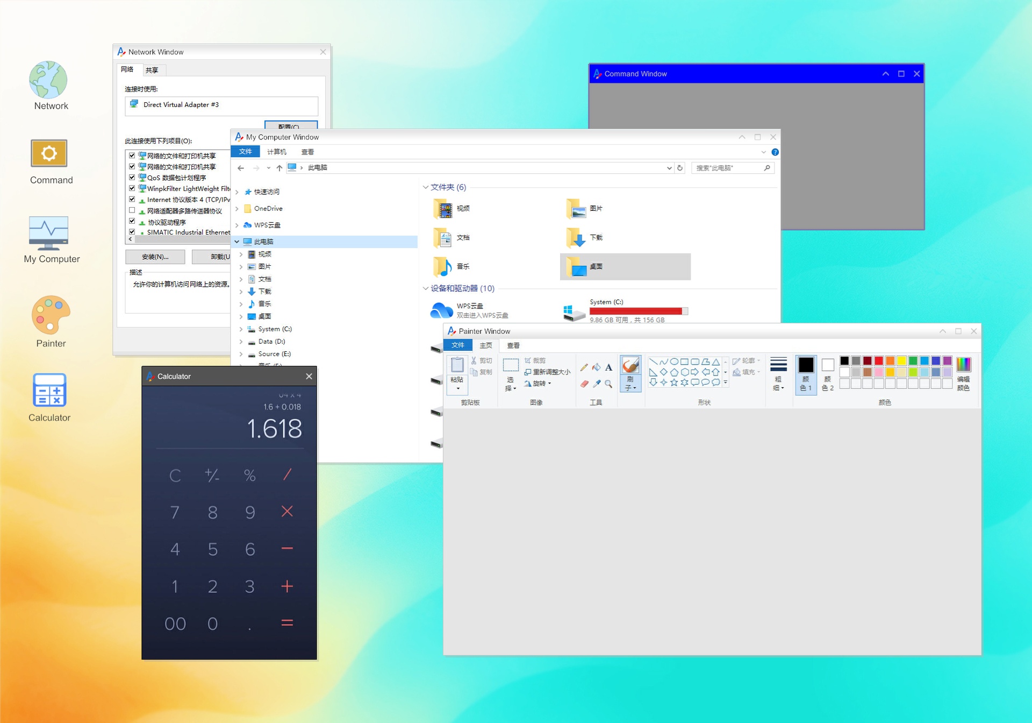Open the 计算机 tab in My Computer Window
The width and height of the screenshot is (1032, 723).
click(277, 152)
